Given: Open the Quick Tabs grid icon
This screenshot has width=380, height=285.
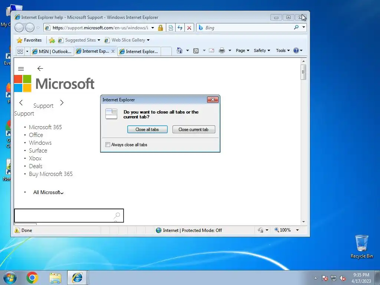Looking at the screenshot, I should pos(20,51).
